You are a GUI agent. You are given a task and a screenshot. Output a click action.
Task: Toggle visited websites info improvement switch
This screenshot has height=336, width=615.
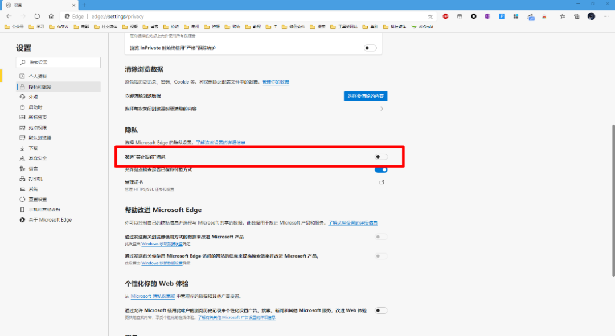pos(381,256)
